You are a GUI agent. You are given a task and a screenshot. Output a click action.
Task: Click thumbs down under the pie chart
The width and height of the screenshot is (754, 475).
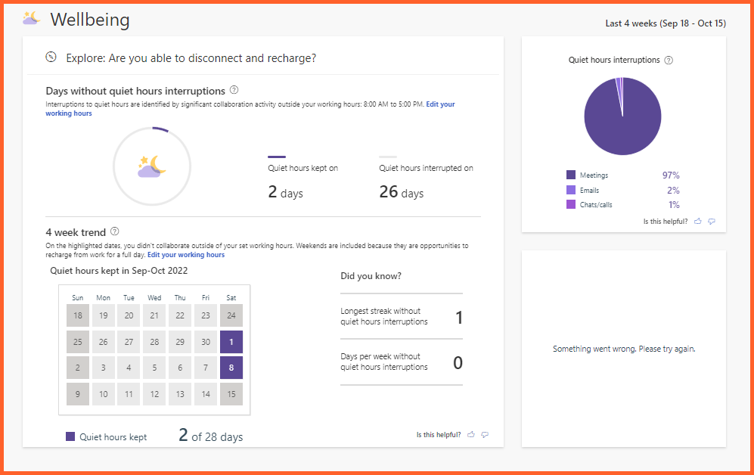click(x=712, y=222)
